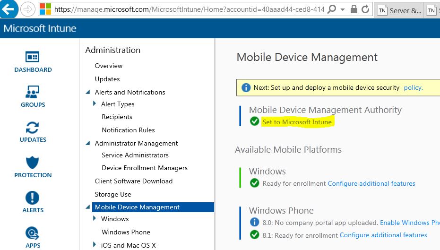This screenshot has width=440, height=250.
Task: Click the green check beside Set to Microsoft Intune
Action: pyautogui.click(x=255, y=121)
